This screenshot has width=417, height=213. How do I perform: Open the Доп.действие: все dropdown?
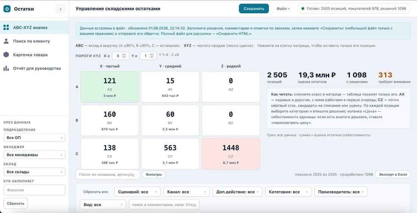(237, 192)
